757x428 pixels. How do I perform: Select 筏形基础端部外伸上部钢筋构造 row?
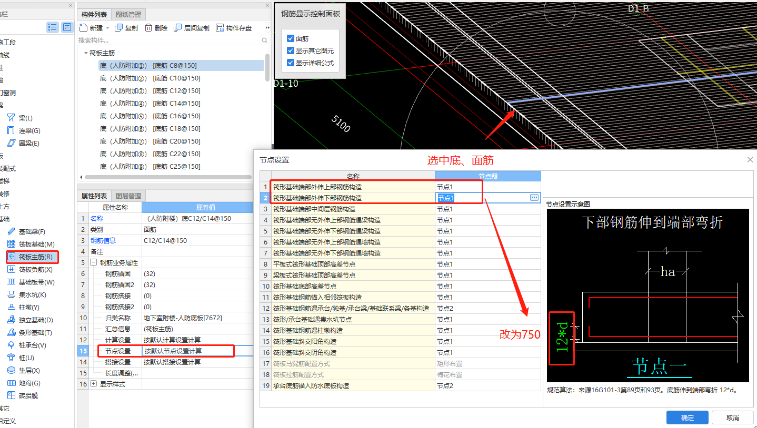click(x=400, y=187)
